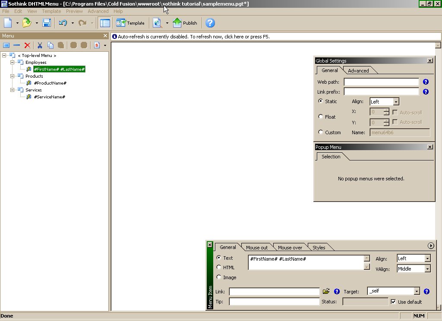
Task: Open the Edit menu
Action: point(18,11)
